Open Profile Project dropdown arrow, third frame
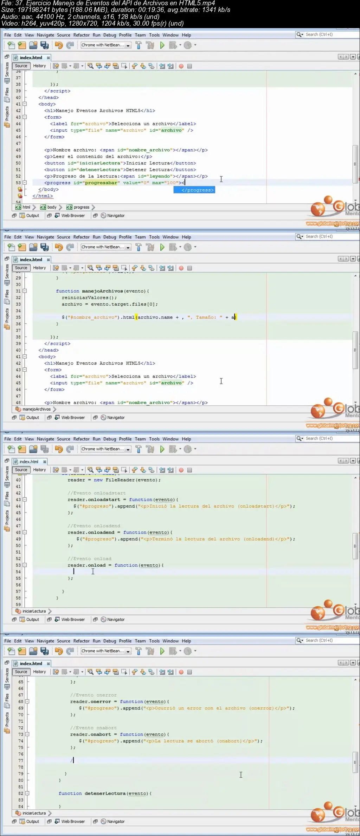The height and width of the screenshot is (836, 360). pos(195,449)
